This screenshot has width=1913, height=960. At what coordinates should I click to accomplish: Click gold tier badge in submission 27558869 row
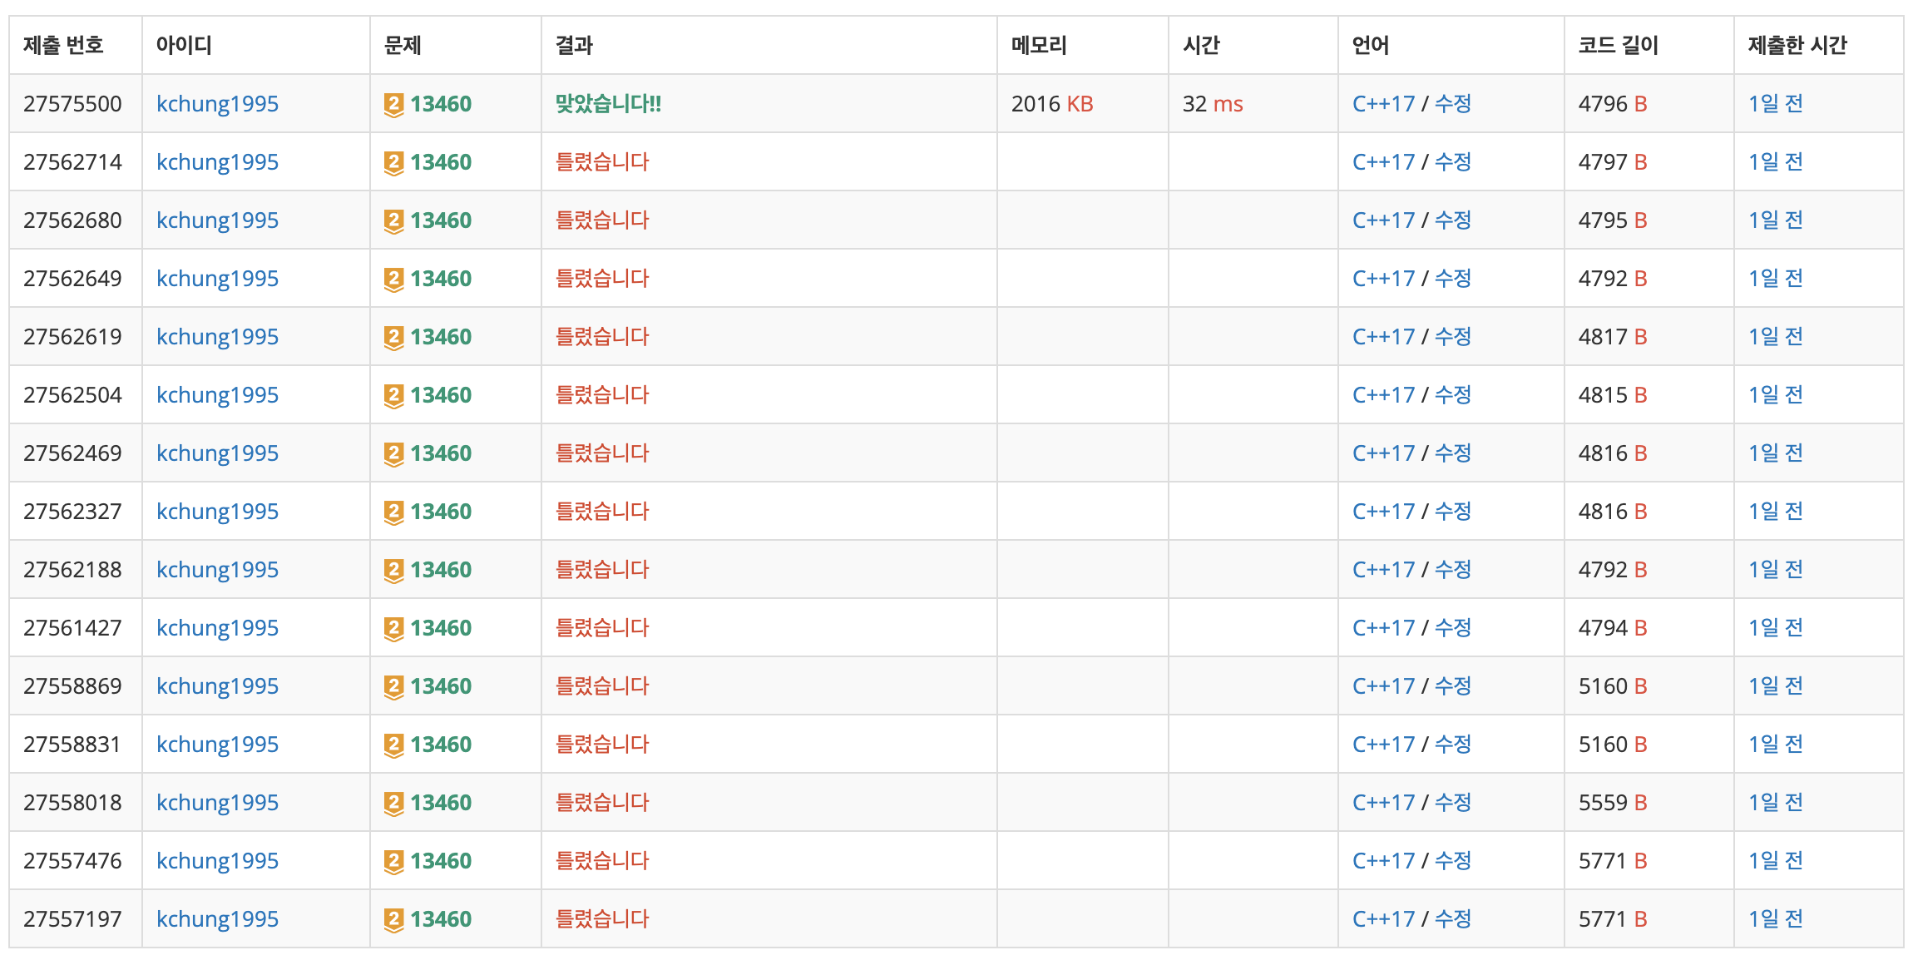(393, 687)
